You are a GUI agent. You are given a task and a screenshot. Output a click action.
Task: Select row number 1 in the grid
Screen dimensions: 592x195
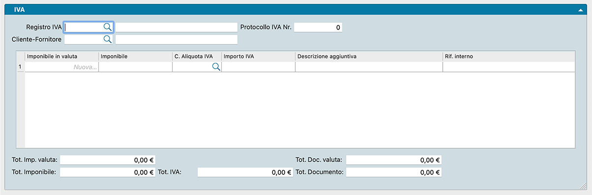tap(21, 67)
